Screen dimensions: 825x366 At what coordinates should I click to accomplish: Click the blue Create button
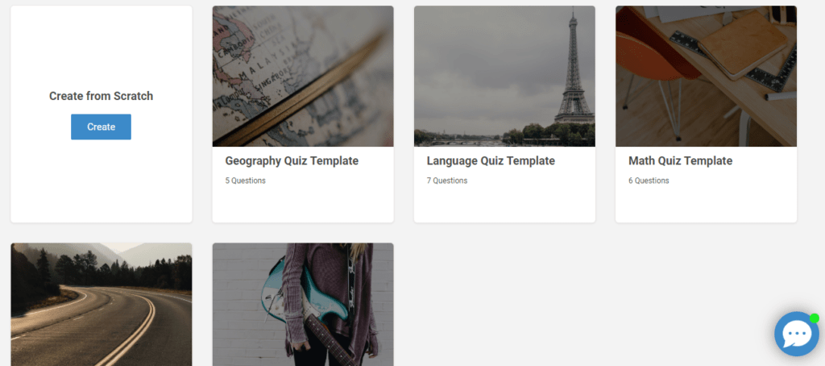point(101,127)
